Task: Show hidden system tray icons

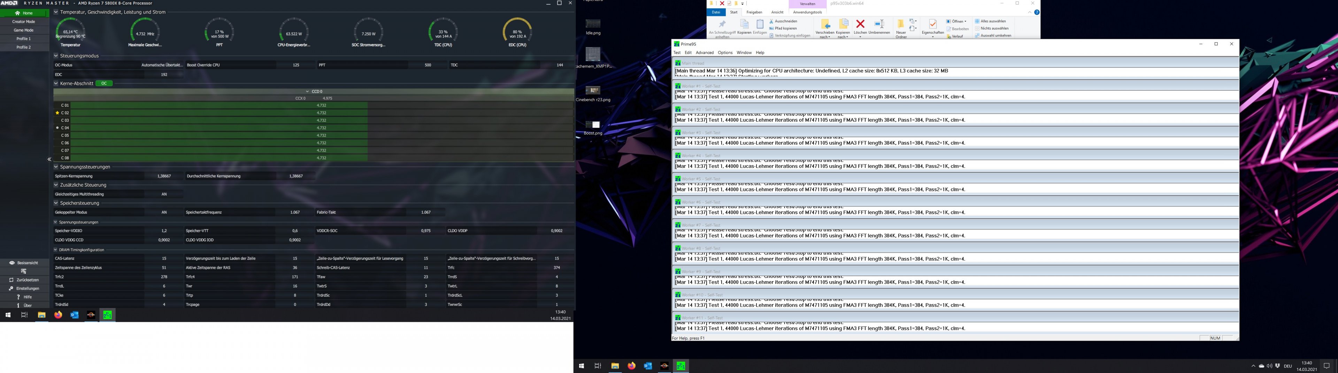Action: (x=1253, y=366)
